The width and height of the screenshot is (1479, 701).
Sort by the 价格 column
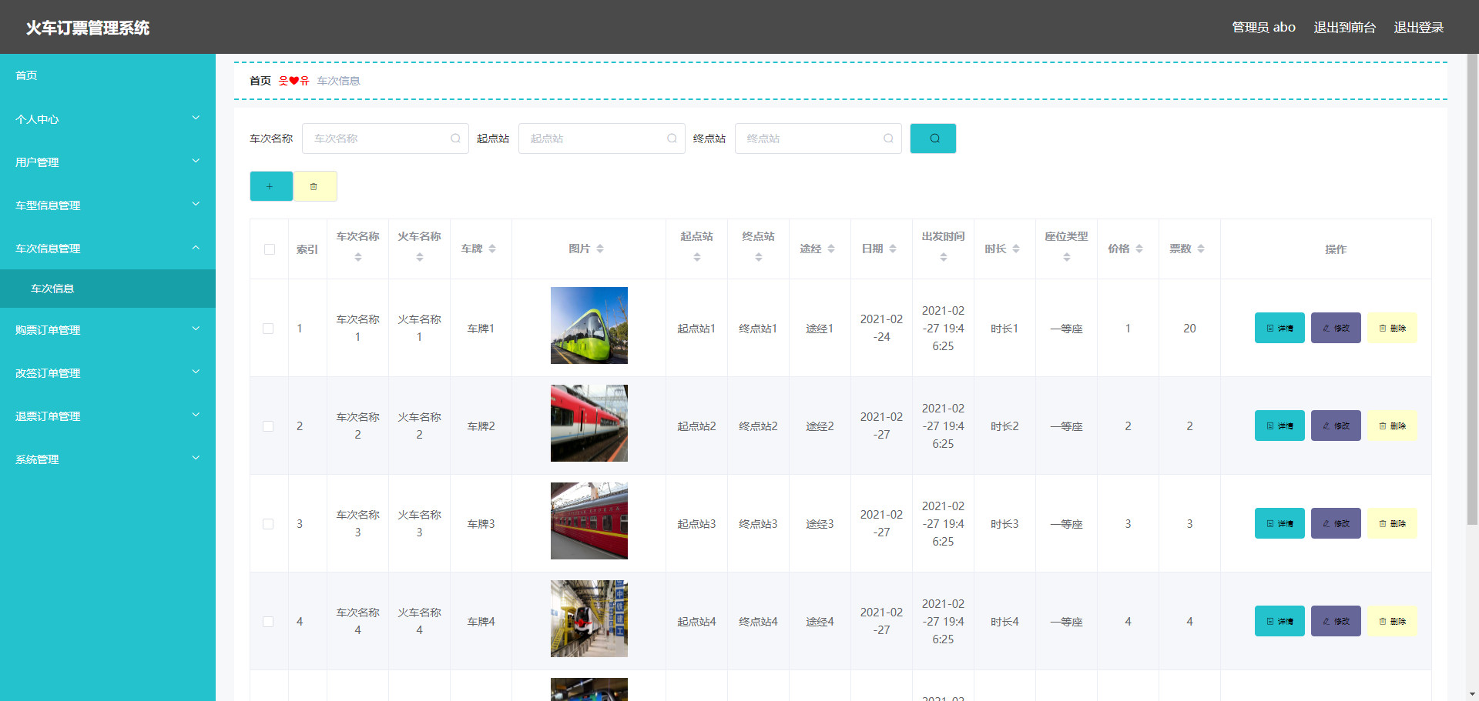click(1139, 249)
